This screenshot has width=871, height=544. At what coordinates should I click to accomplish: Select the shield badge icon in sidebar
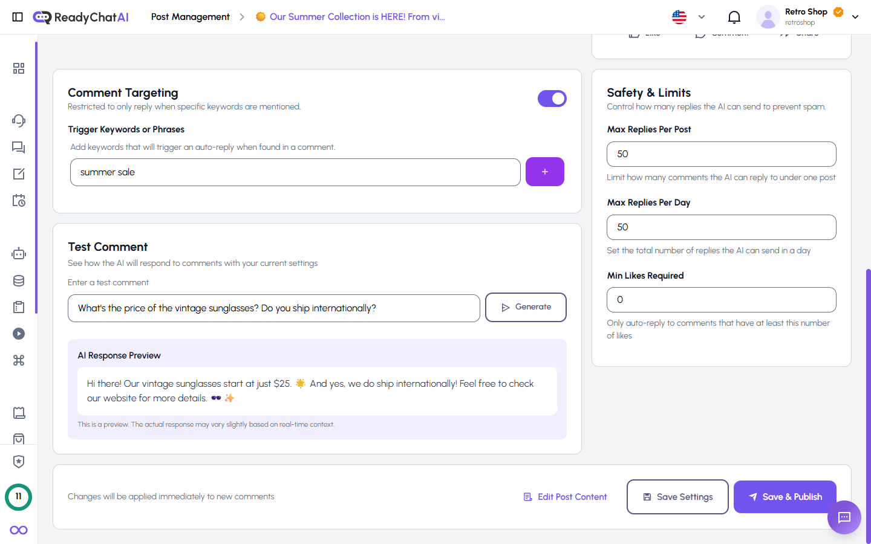point(19,461)
